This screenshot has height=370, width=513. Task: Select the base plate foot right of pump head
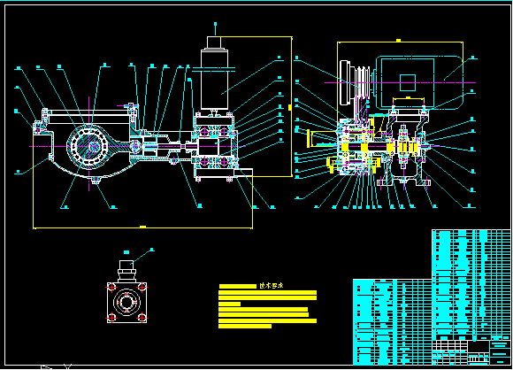(244, 173)
